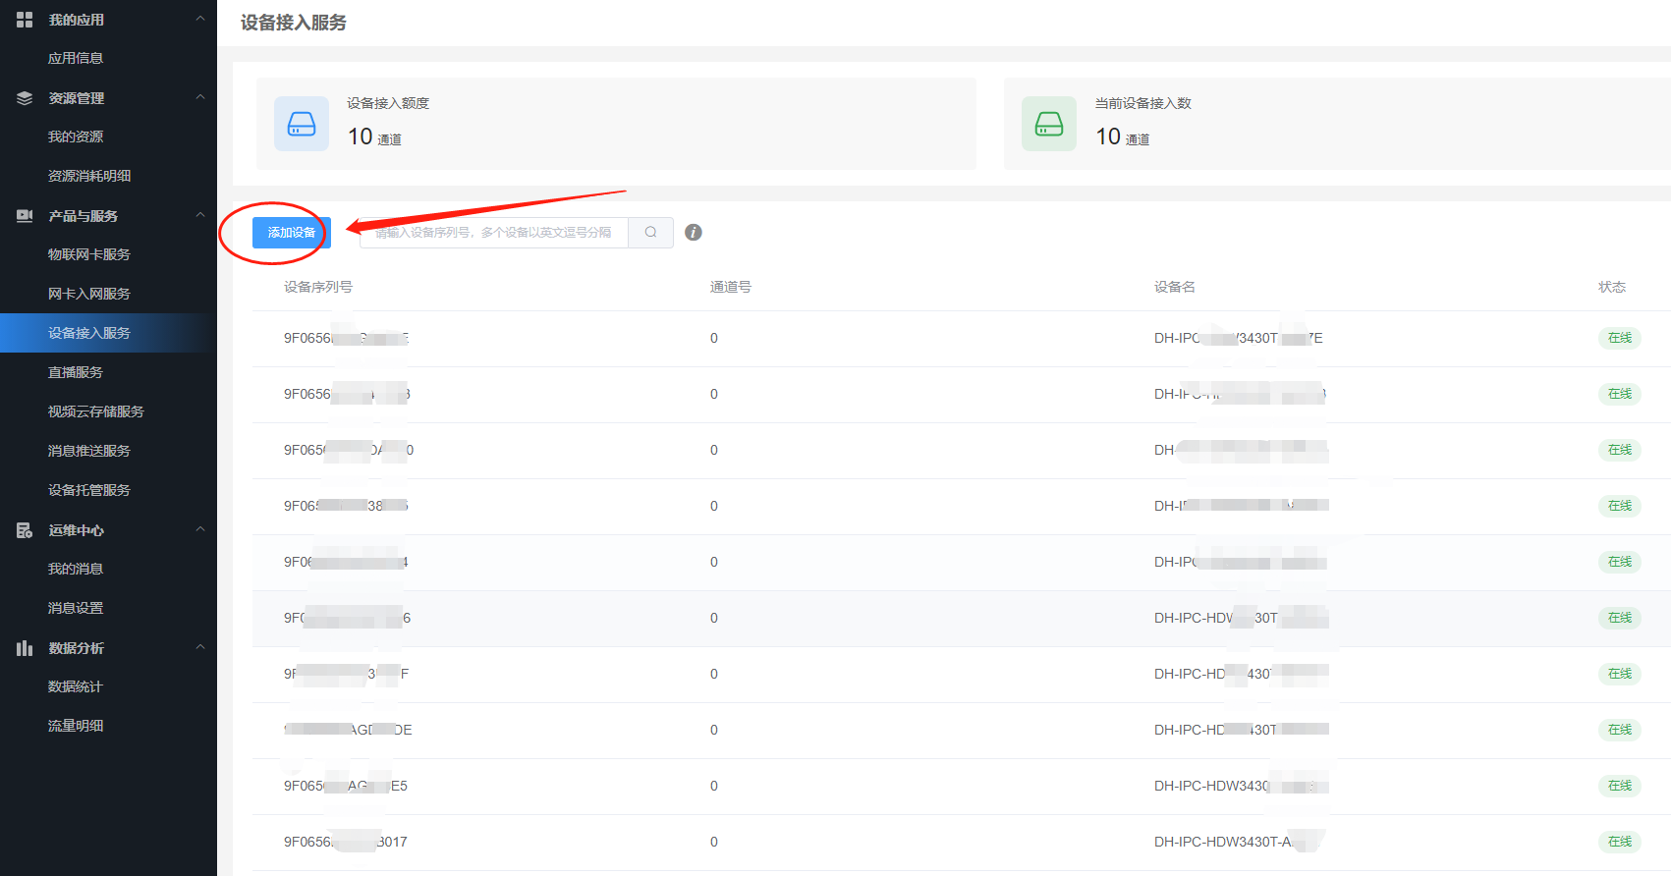Image resolution: width=1671 pixels, height=876 pixels.
Task: Click the 我的应用 grid icon
Action: 25,20
